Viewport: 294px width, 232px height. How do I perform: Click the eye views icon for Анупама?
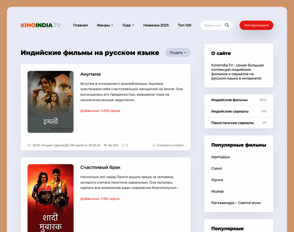[105, 145]
